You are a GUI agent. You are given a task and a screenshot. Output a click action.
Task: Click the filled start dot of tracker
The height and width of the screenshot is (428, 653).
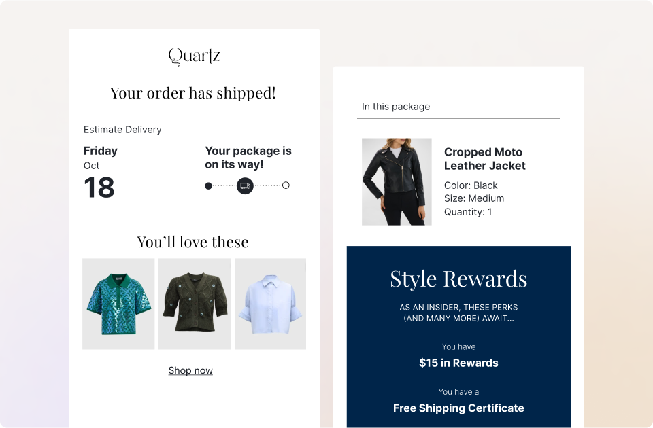click(208, 185)
